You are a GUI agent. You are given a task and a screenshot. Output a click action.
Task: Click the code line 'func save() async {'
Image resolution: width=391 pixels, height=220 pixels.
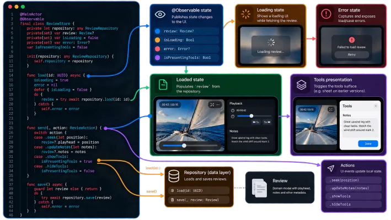tap(47, 184)
